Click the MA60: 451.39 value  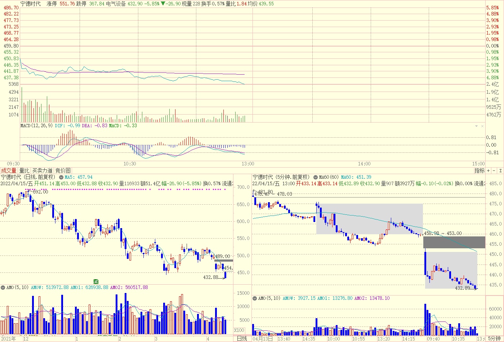pyautogui.click(x=356, y=177)
